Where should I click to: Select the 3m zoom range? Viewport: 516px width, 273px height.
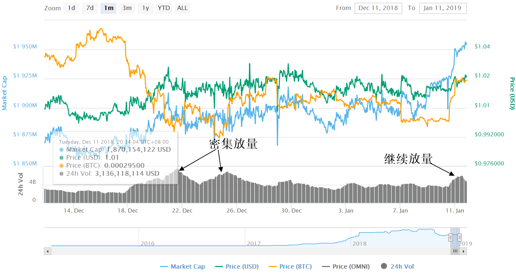pyautogui.click(x=127, y=8)
